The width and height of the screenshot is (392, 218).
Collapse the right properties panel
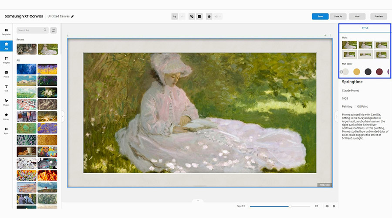(337, 116)
